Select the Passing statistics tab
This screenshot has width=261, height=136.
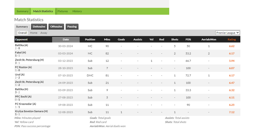(x=72, y=26)
